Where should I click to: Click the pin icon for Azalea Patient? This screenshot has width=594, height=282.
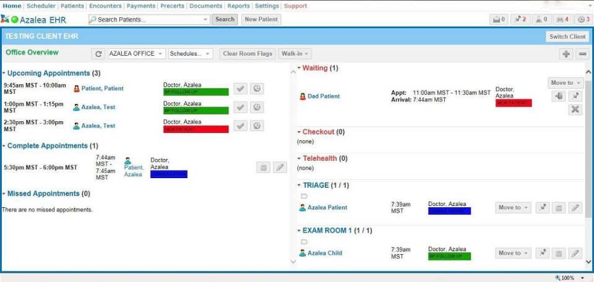[x=543, y=207]
